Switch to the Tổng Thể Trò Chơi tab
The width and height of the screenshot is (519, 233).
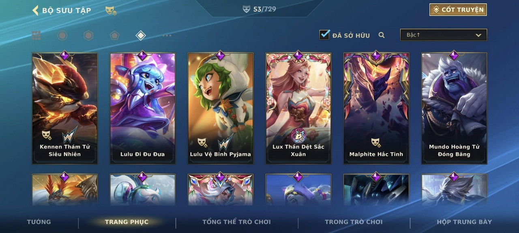point(236,222)
